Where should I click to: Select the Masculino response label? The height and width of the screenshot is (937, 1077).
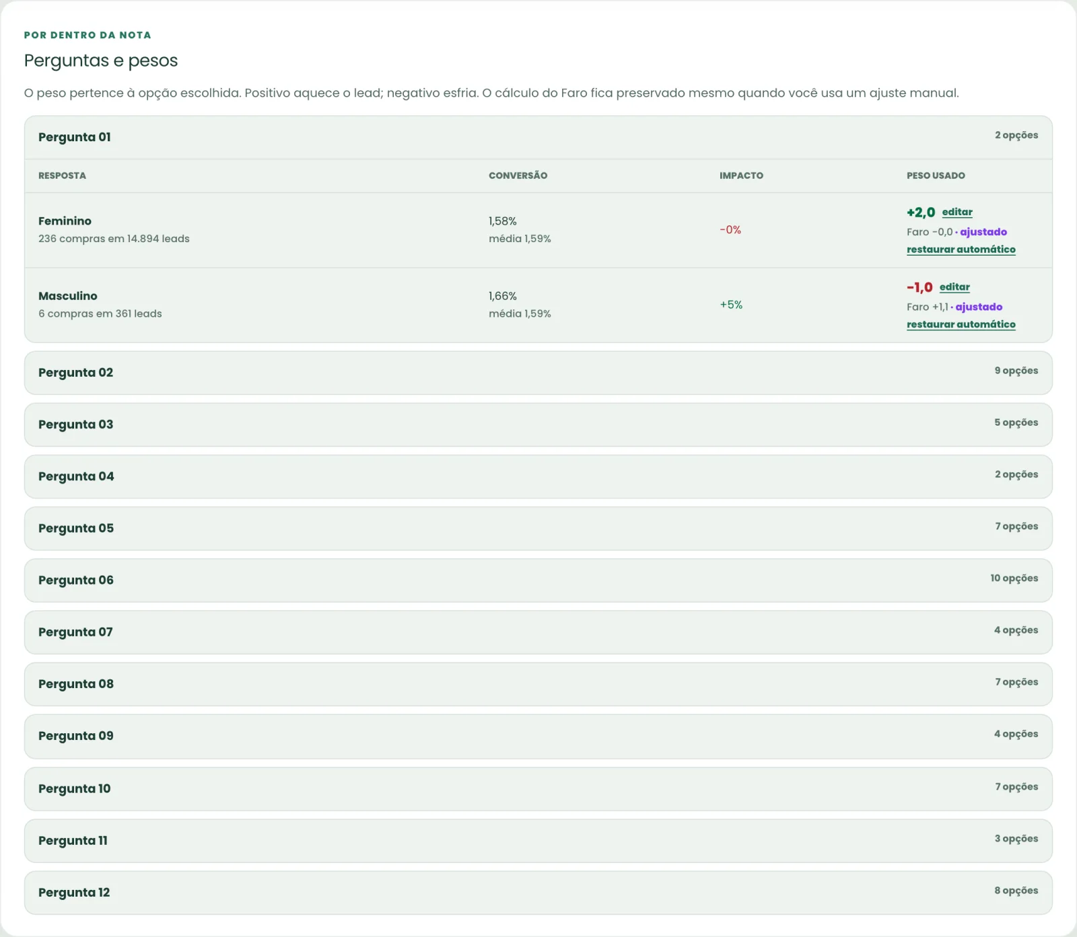68,296
